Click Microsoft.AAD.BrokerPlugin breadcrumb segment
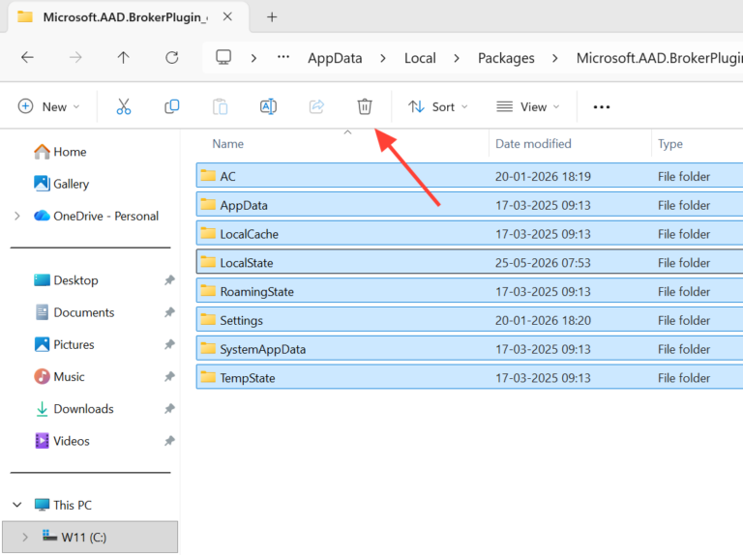This screenshot has width=743, height=555. point(659,58)
